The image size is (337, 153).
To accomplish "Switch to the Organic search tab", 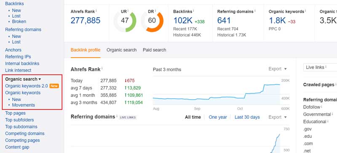I will tap(121, 50).
